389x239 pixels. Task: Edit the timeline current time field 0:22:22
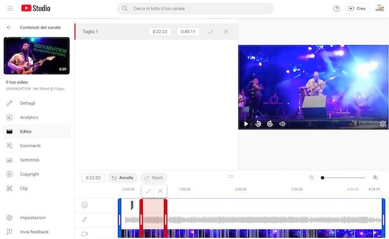93,178
